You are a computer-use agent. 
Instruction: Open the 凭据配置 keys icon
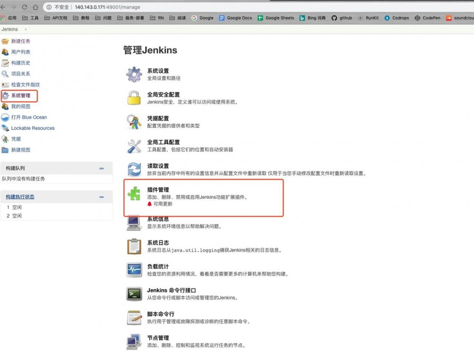(x=134, y=122)
